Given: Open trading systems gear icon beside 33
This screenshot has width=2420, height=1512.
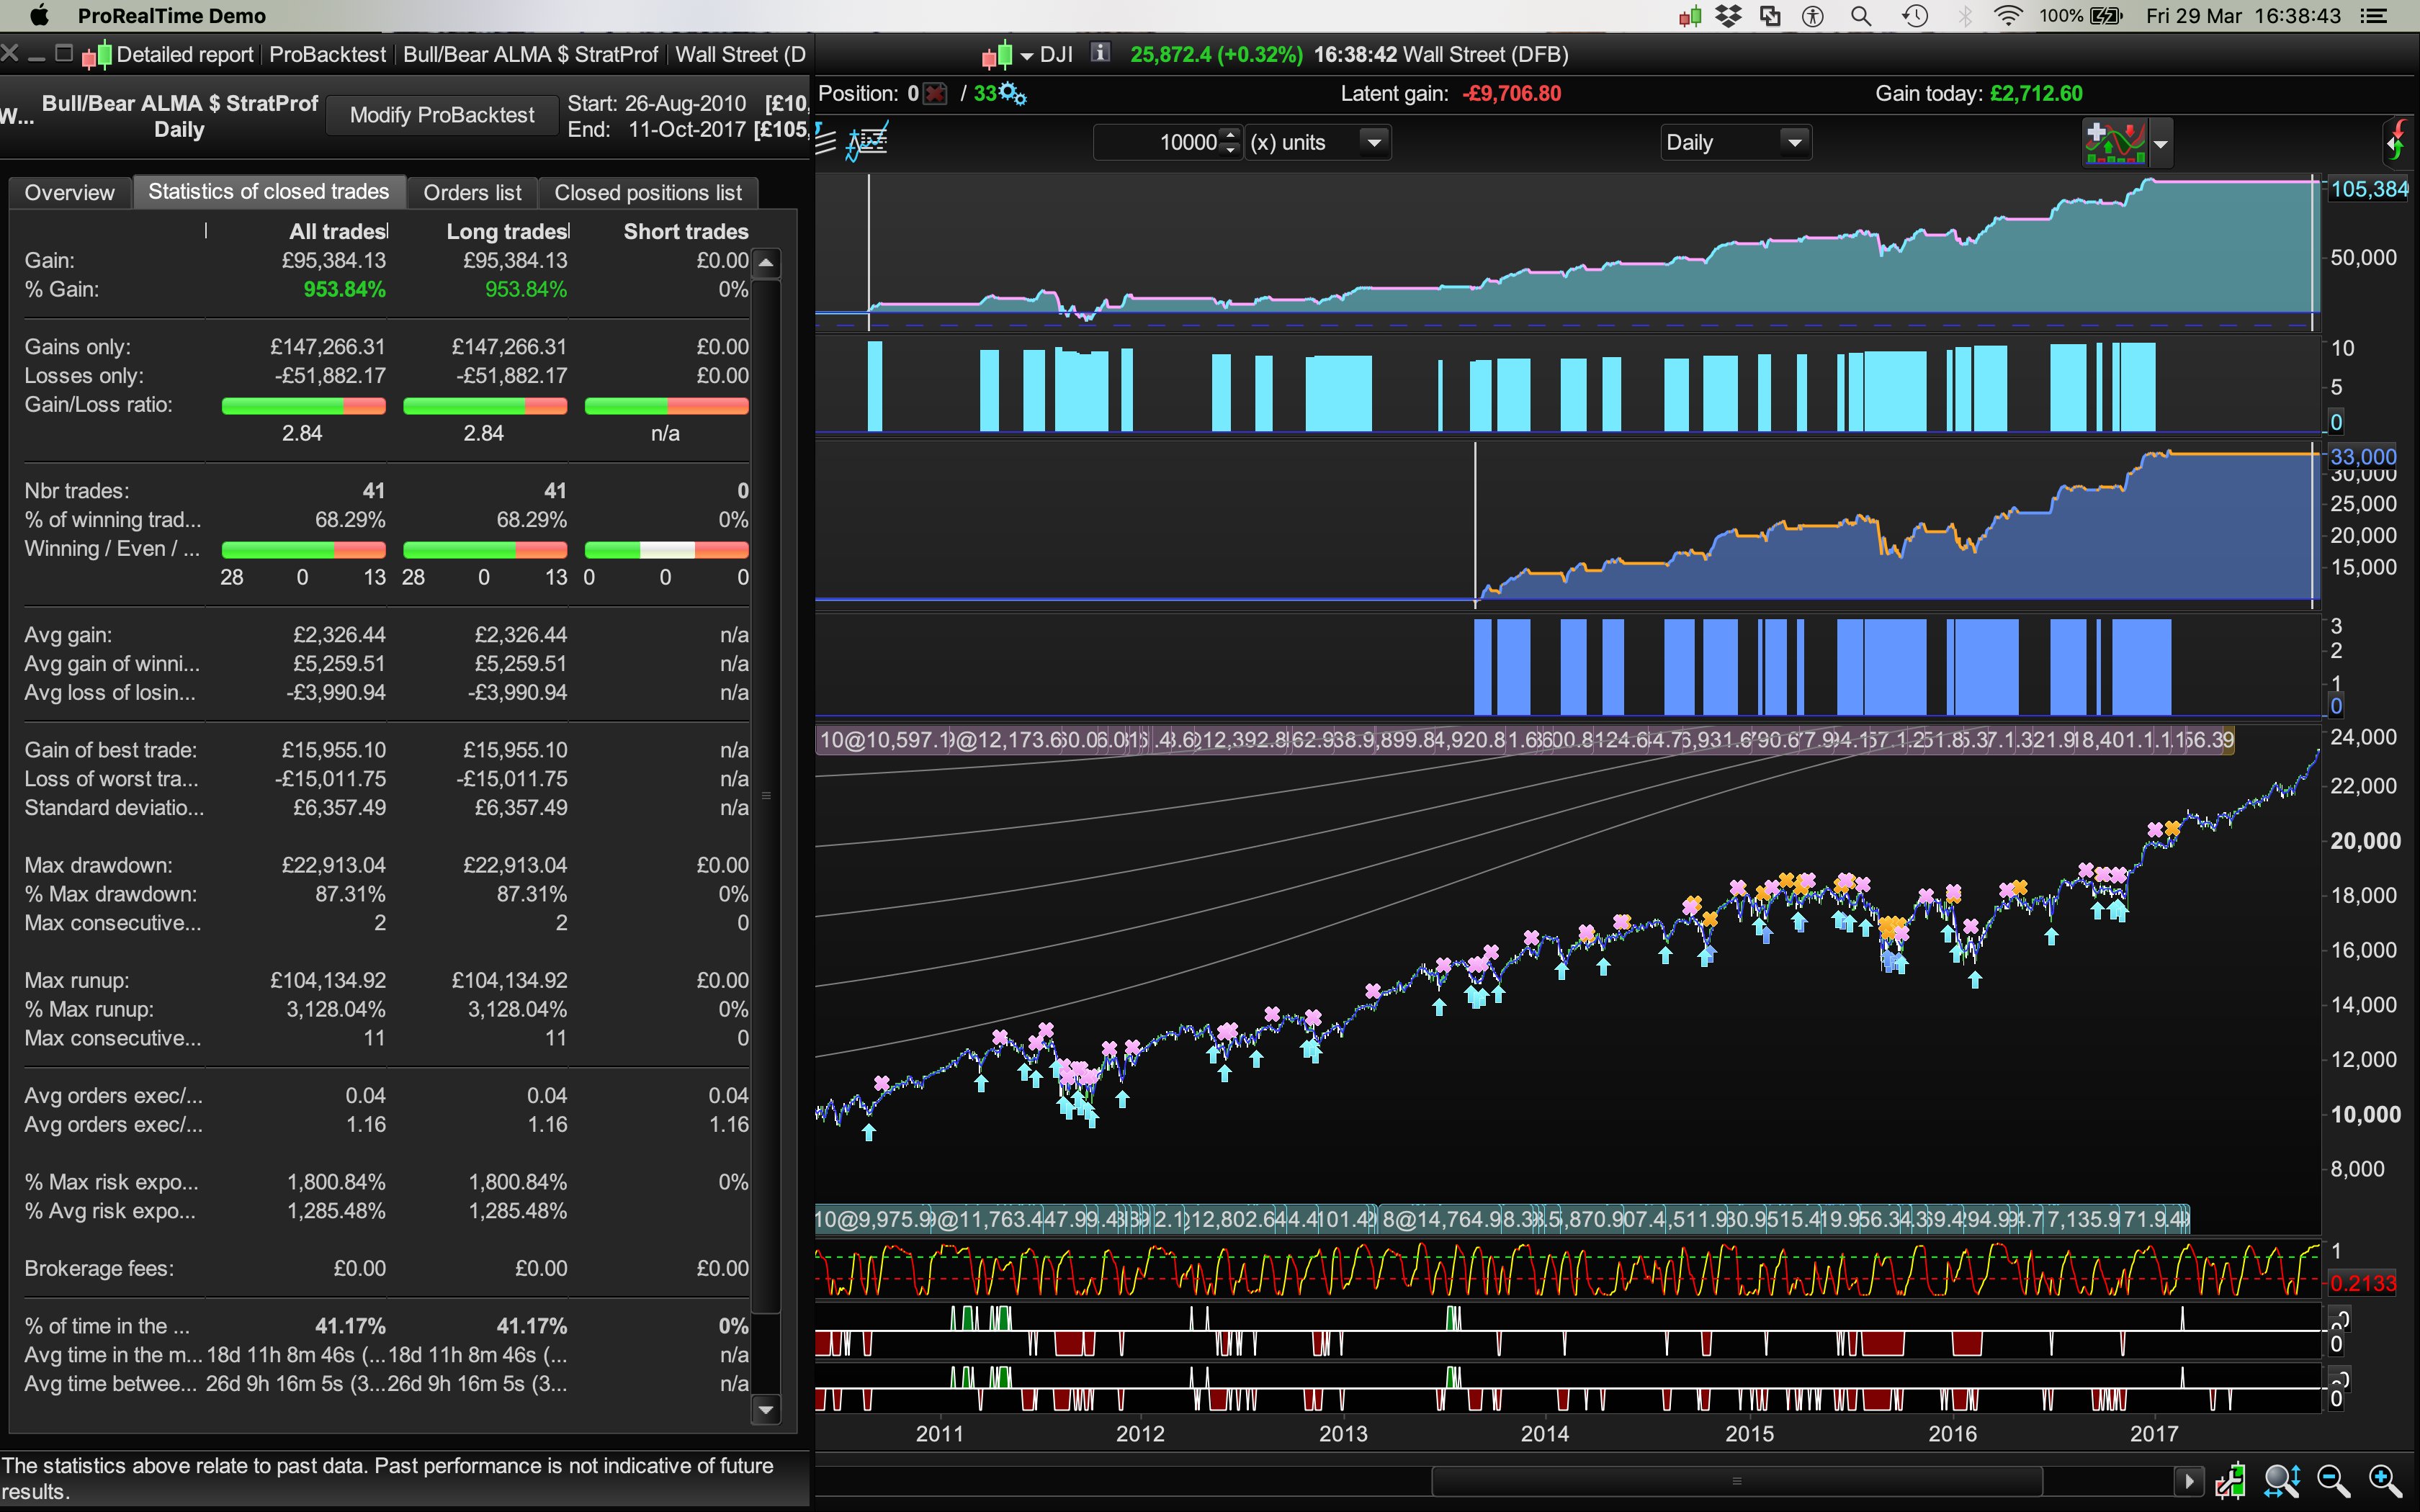Looking at the screenshot, I should click(1013, 94).
